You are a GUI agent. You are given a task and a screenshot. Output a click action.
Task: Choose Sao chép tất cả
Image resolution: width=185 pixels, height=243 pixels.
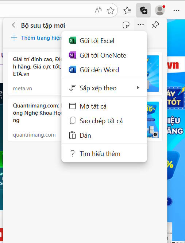(x=104, y=121)
